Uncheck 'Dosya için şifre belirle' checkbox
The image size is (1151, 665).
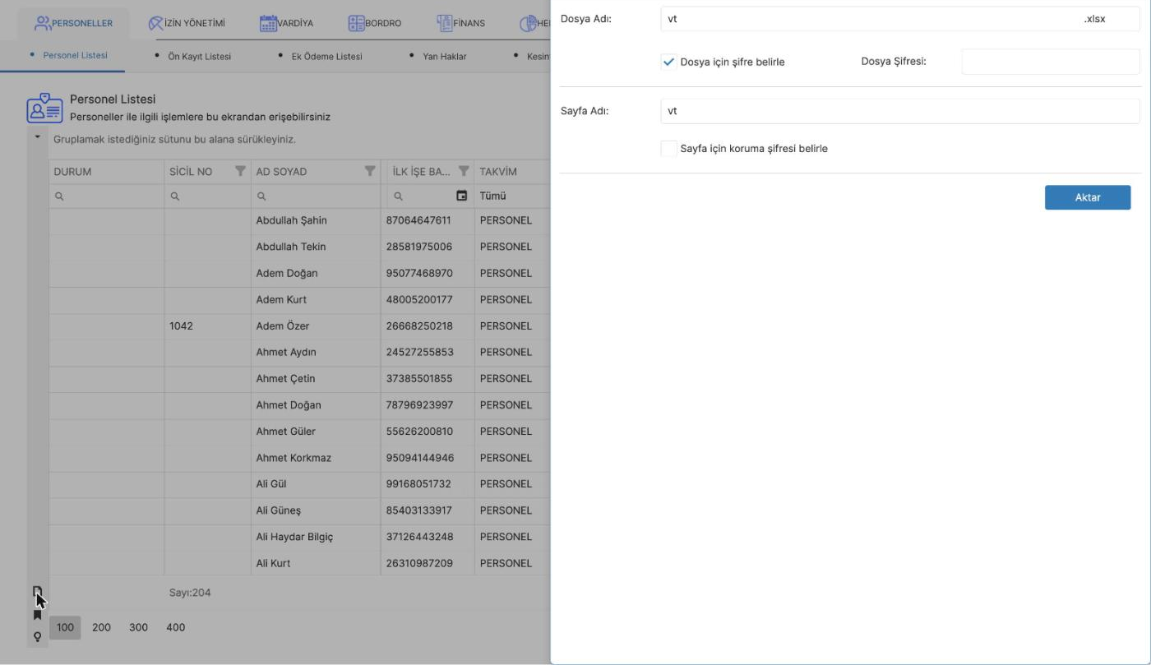click(x=668, y=62)
